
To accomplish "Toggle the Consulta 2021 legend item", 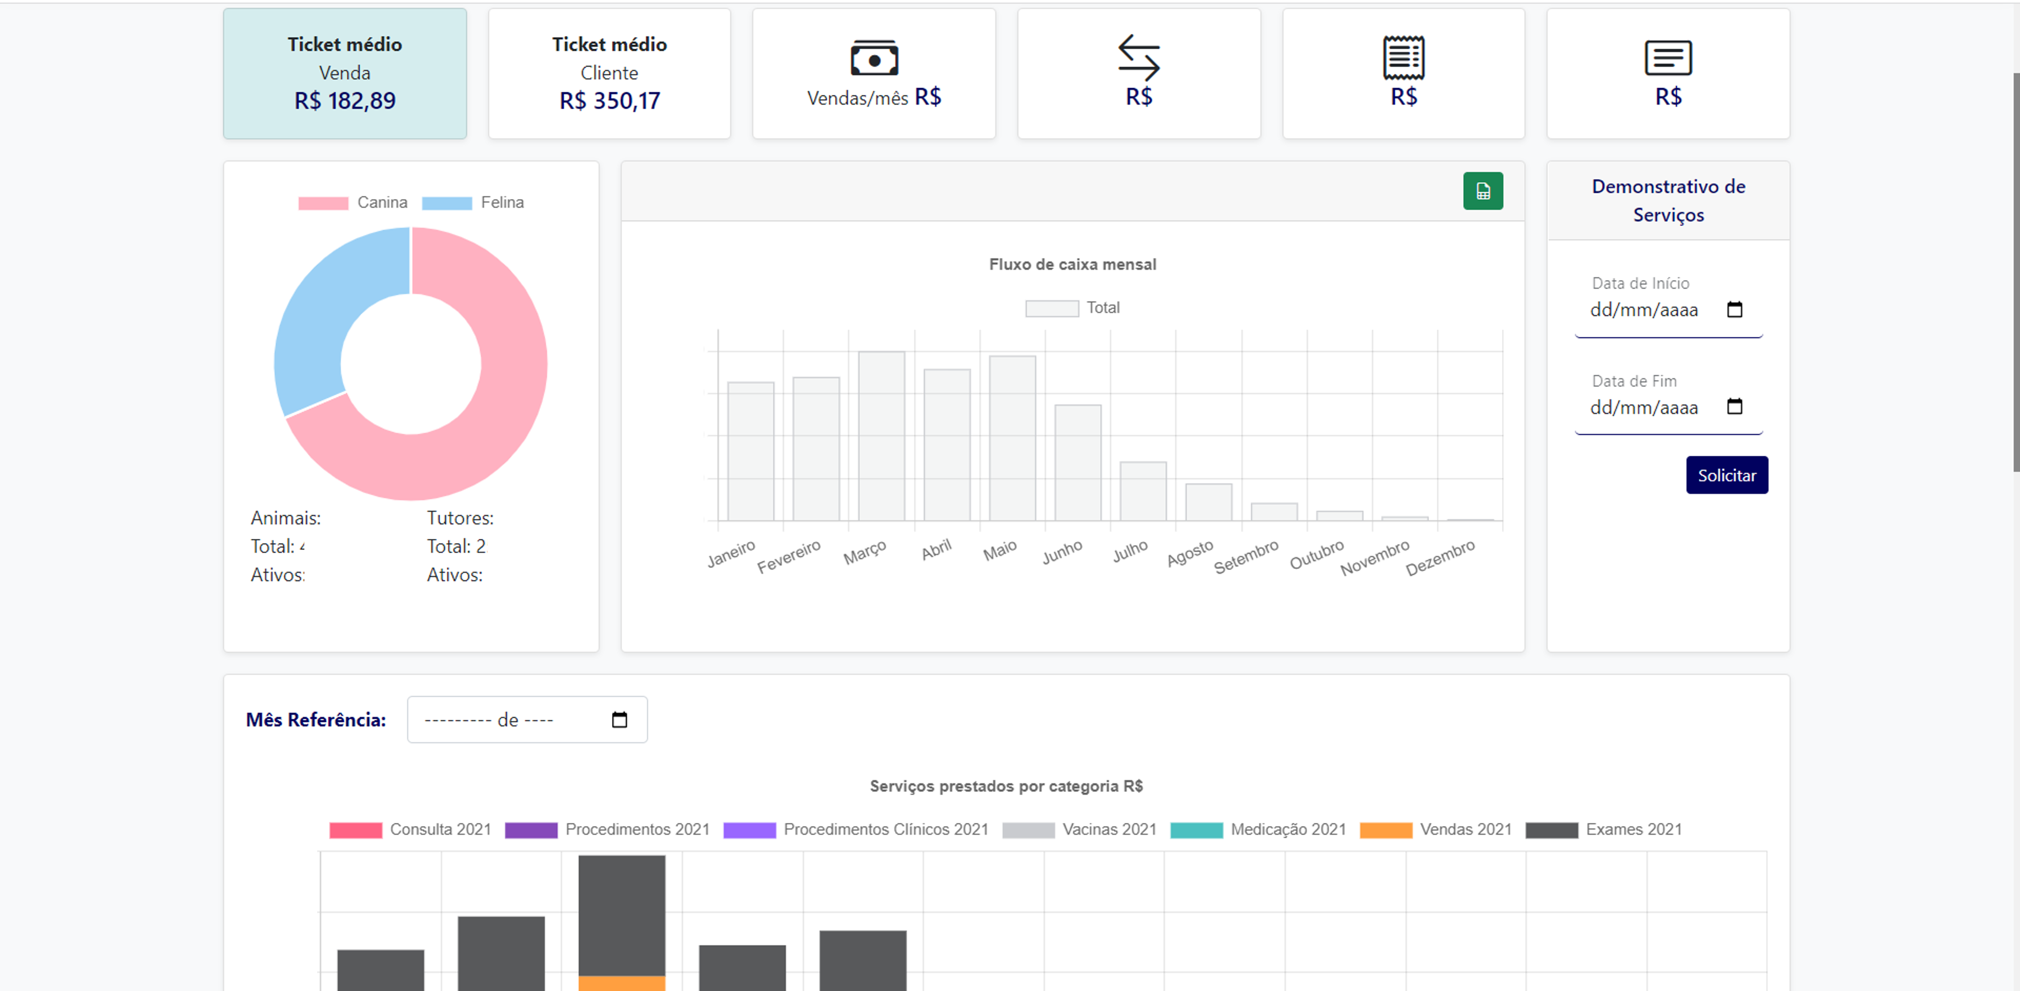I will [x=410, y=829].
